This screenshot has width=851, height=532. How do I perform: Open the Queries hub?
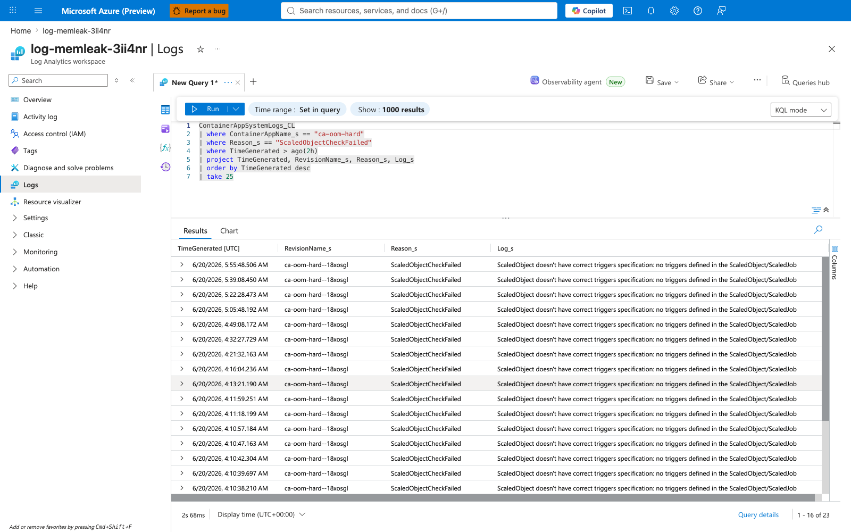[x=805, y=82]
